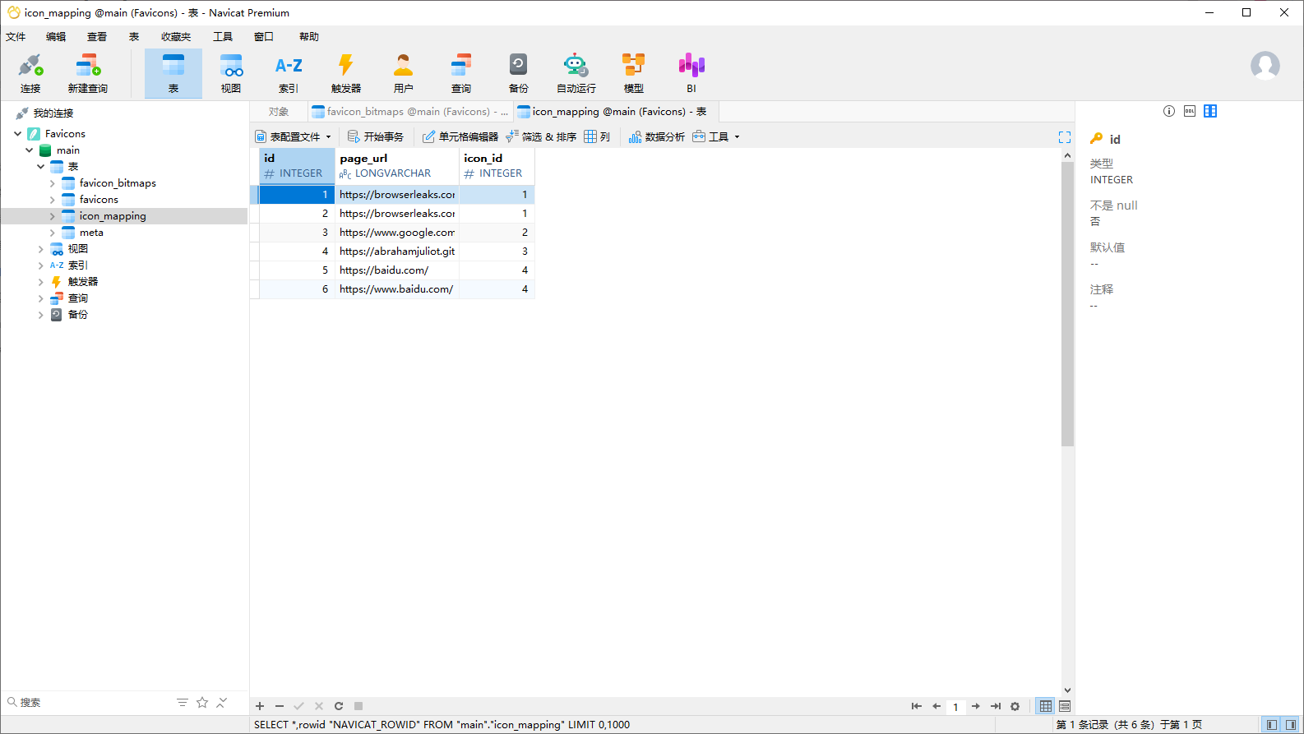Collapse the main database node
The height and width of the screenshot is (734, 1304).
[29, 150]
